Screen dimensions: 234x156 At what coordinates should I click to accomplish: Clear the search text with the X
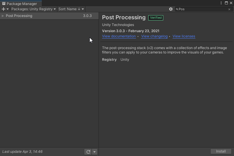[229, 9]
